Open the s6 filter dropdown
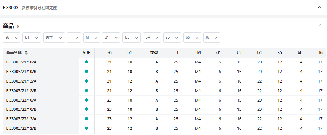The height and width of the screenshot is (135, 327). [x=12, y=37]
